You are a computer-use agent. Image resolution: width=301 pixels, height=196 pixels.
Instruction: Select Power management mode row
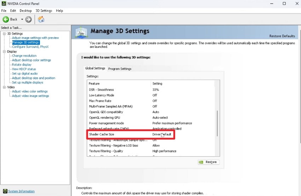pos(151,123)
